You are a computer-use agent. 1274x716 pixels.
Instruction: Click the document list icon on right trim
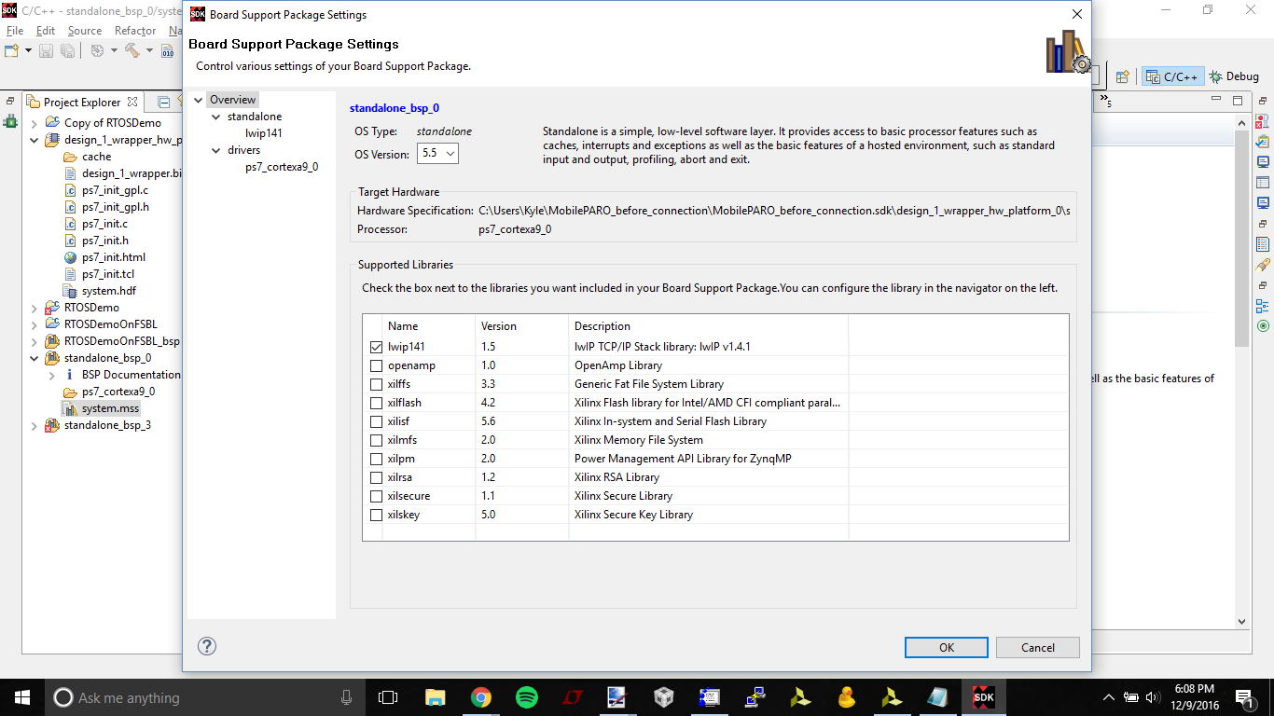1263,244
